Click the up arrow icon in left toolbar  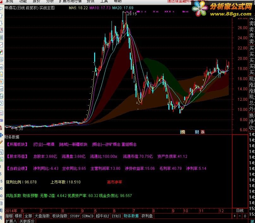[x=1, y=16]
